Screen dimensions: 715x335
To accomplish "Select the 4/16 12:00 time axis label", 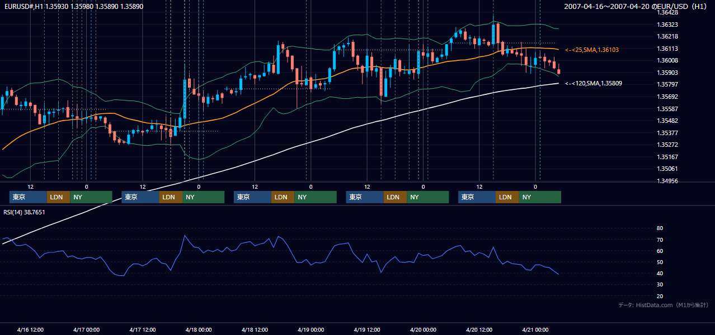I will pyautogui.click(x=31, y=330).
